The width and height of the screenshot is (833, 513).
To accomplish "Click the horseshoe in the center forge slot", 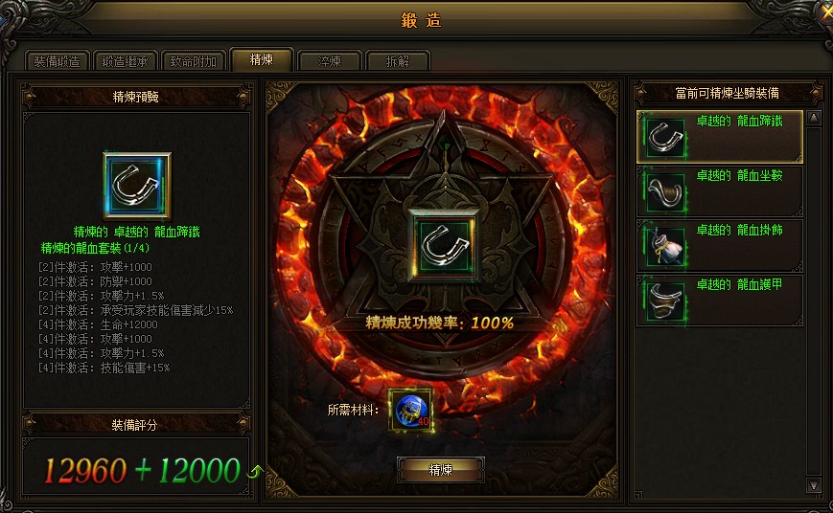I will [x=444, y=246].
